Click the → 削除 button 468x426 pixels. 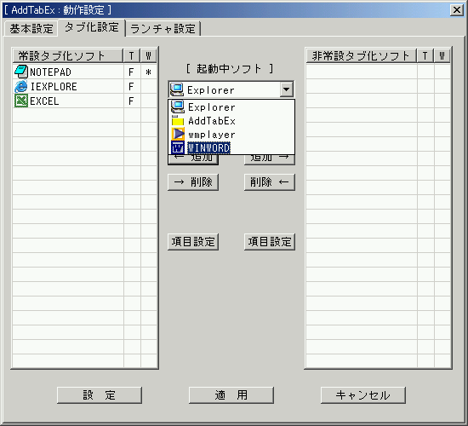click(x=193, y=181)
